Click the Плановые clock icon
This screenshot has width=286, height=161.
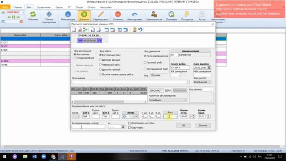pyautogui.click(x=171, y=14)
